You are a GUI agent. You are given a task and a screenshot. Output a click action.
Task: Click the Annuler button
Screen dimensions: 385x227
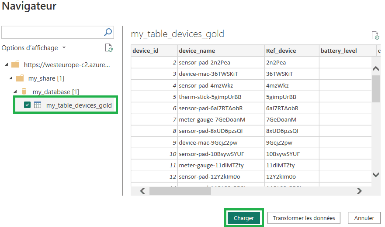coord(364,218)
